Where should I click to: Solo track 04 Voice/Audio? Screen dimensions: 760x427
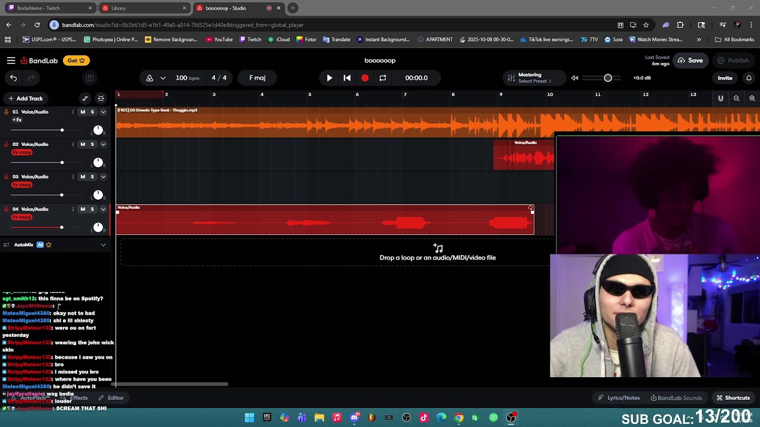(92, 209)
